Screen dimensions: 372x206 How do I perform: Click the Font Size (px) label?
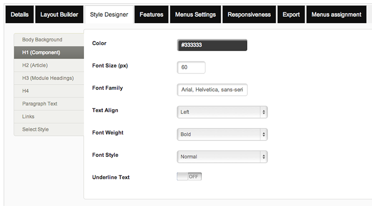[x=110, y=66]
